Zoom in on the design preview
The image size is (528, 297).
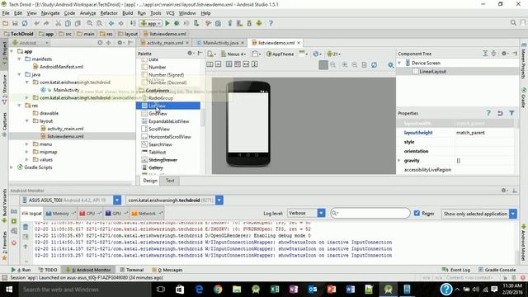pyautogui.click(x=345, y=64)
